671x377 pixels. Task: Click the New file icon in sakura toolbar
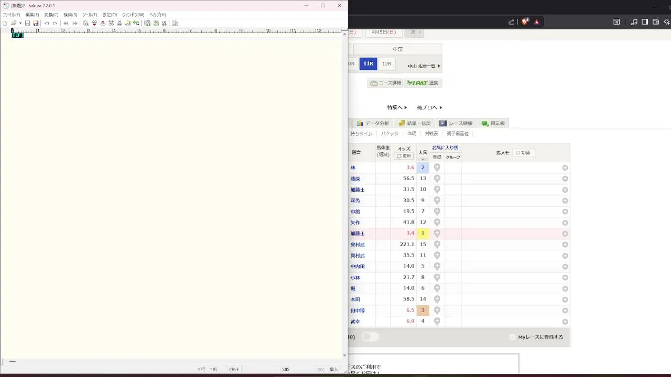(5, 23)
